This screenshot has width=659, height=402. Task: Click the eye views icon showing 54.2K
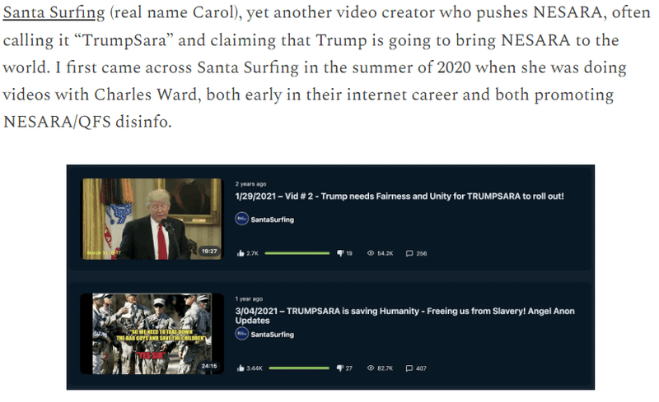371,253
